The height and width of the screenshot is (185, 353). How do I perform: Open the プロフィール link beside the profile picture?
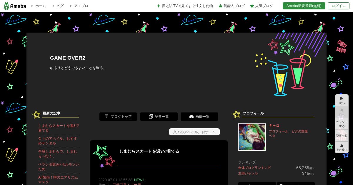click(x=279, y=131)
